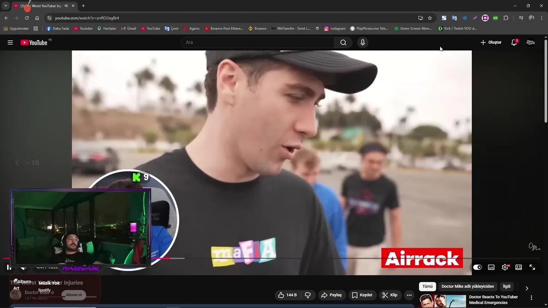548x308 pixels.
Task: Open Gmail bookmark
Action: pyautogui.click(x=128, y=29)
